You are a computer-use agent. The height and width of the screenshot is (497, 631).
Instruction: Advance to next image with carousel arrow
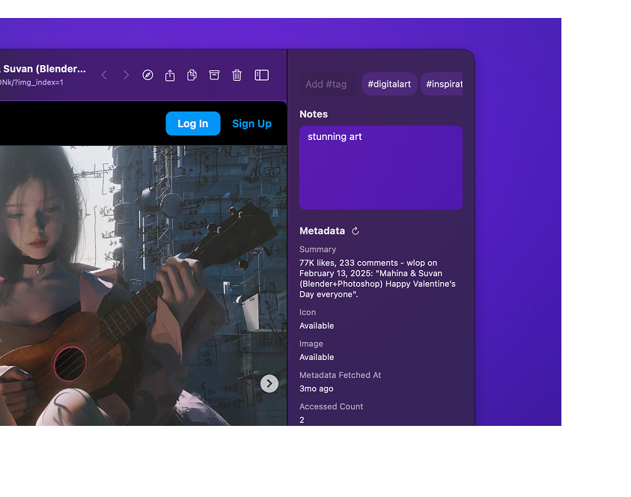pyautogui.click(x=269, y=383)
